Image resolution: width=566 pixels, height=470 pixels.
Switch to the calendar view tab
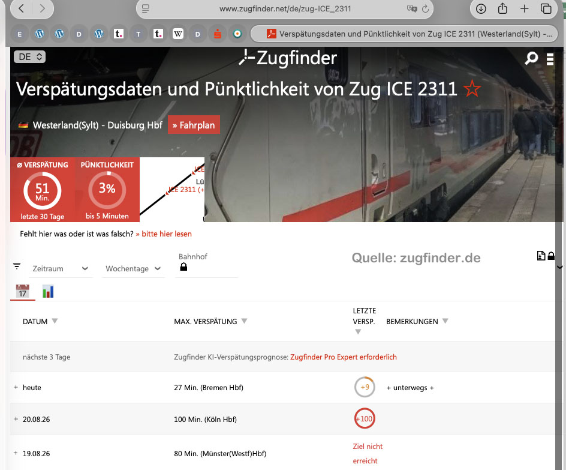click(22, 291)
